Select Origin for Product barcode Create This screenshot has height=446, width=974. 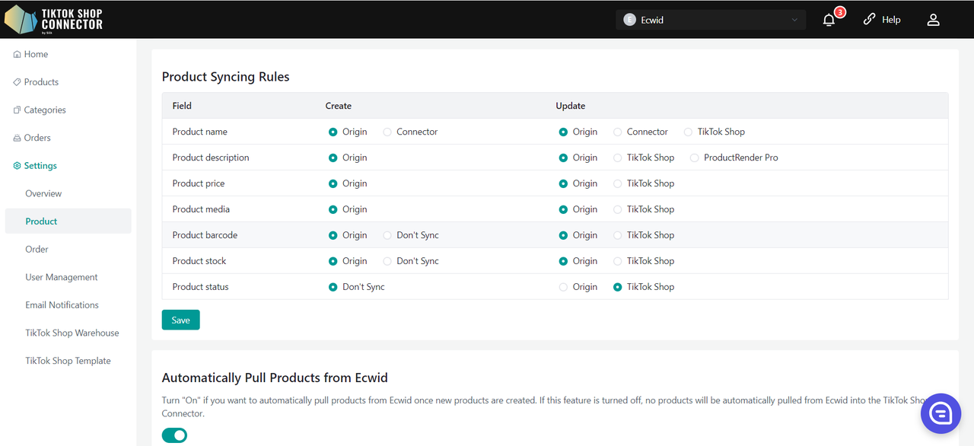(333, 235)
